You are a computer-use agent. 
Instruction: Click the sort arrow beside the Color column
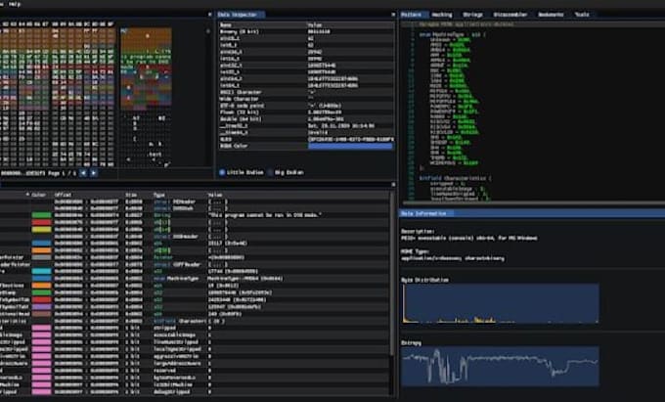pyautogui.click(x=27, y=195)
